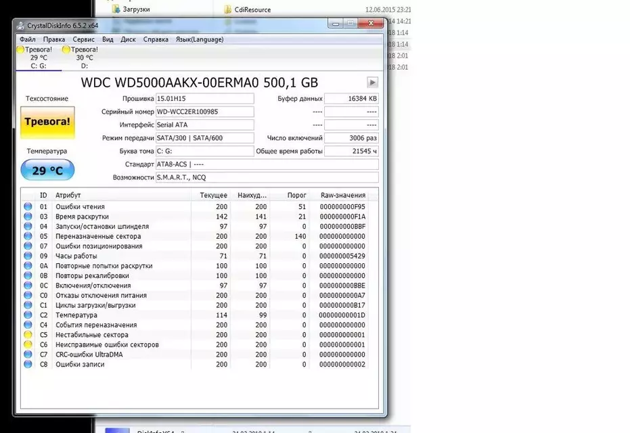Click the next disk arrow button
630x433 pixels.
point(372,83)
